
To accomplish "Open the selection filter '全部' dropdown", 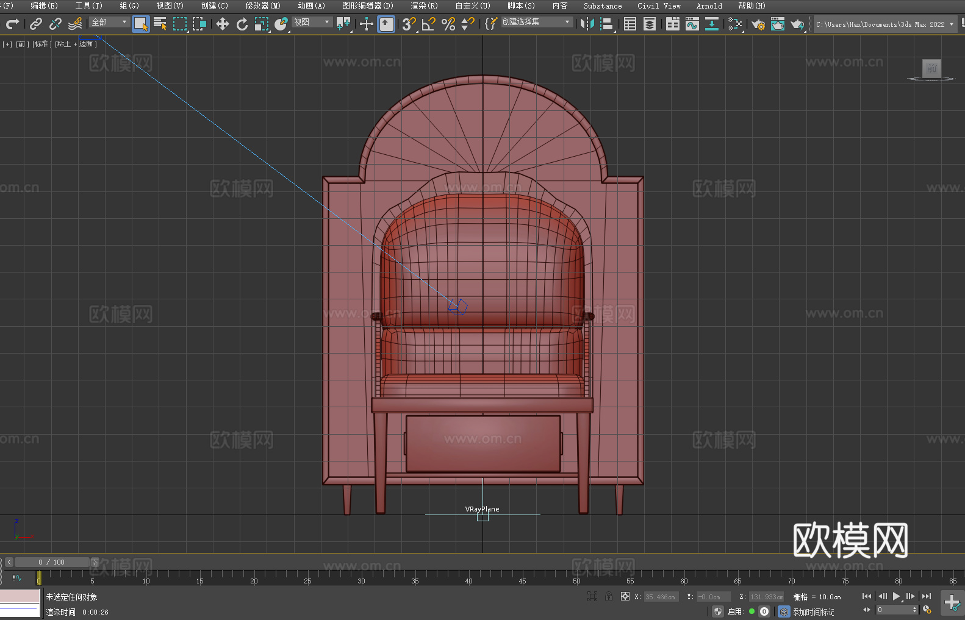I will (x=109, y=22).
